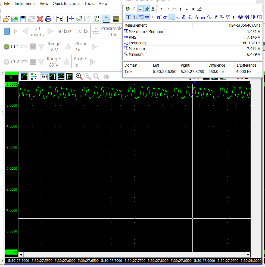
Task: Zoom in with the red magnifier
Action: point(79,76)
